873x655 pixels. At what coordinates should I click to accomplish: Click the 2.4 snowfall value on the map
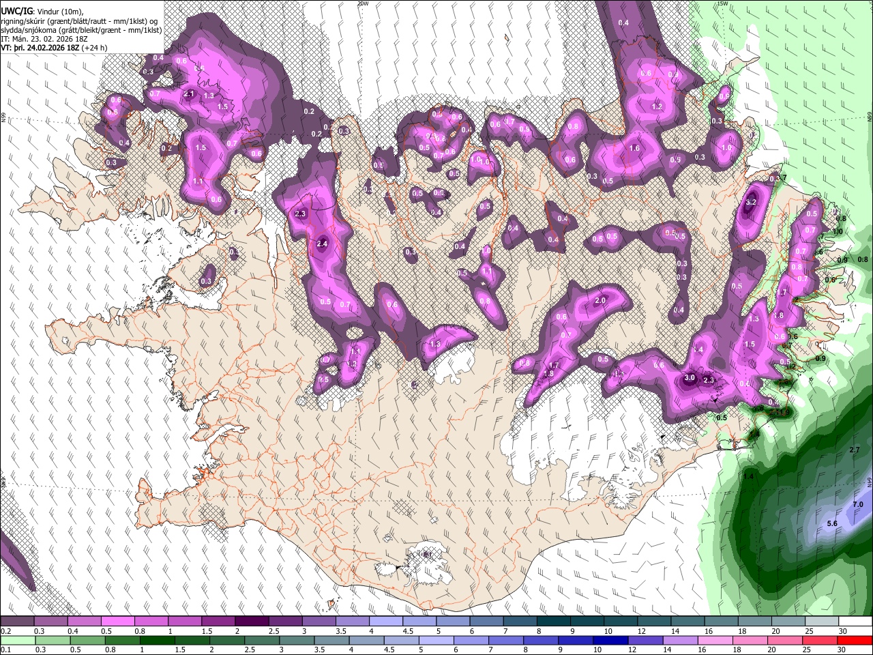coord(323,244)
